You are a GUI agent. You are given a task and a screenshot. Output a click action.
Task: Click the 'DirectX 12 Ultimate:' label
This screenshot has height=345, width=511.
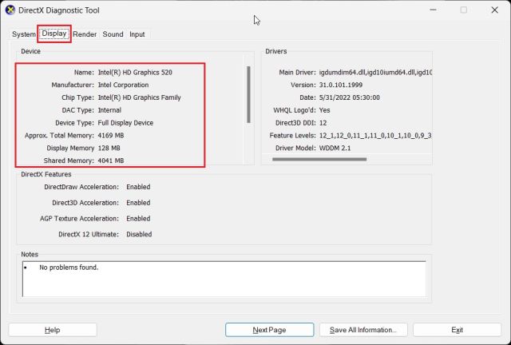coord(89,234)
